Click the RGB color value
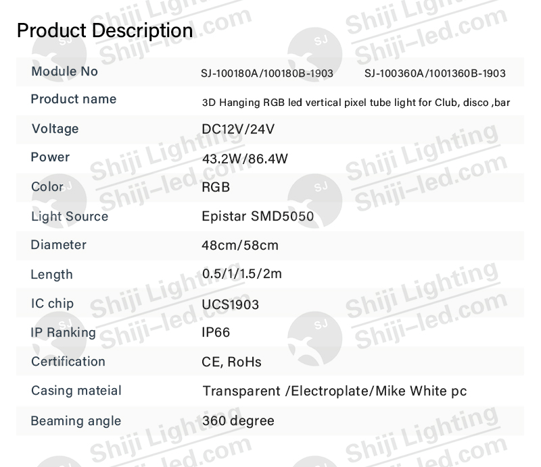541x467 pixels. coord(216,188)
